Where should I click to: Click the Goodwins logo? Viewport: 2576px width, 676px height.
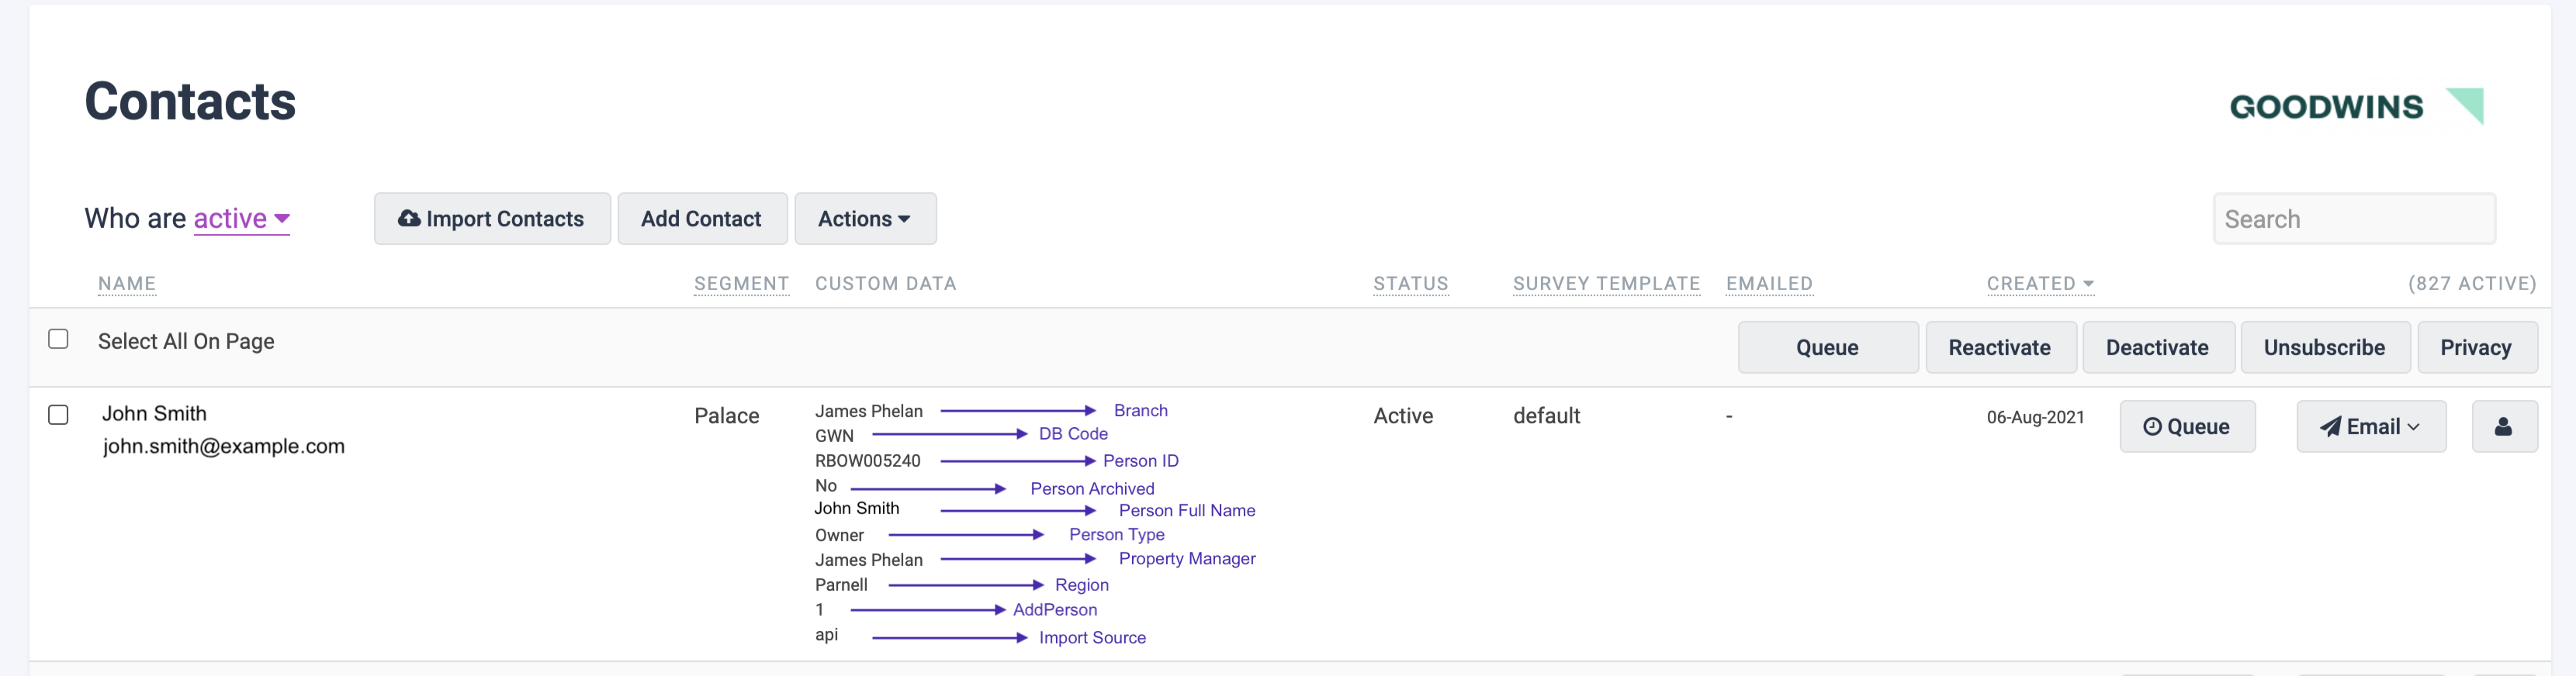click(x=2355, y=106)
